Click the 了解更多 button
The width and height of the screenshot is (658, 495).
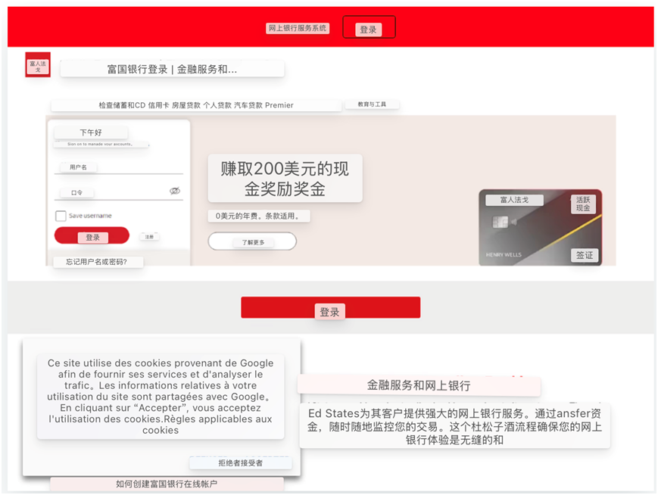click(252, 241)
